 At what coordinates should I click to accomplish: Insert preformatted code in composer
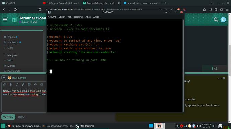pyautogui.click(x=35, y=85)
